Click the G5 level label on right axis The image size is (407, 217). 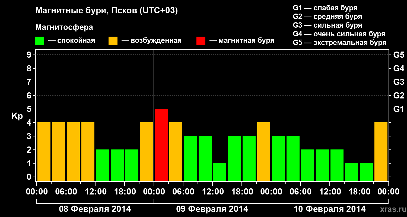click(x=399, y=55)
